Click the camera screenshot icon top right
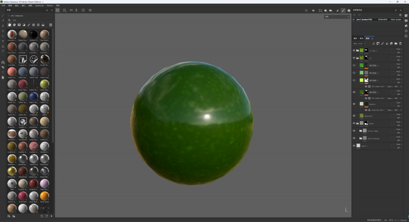 349,10
